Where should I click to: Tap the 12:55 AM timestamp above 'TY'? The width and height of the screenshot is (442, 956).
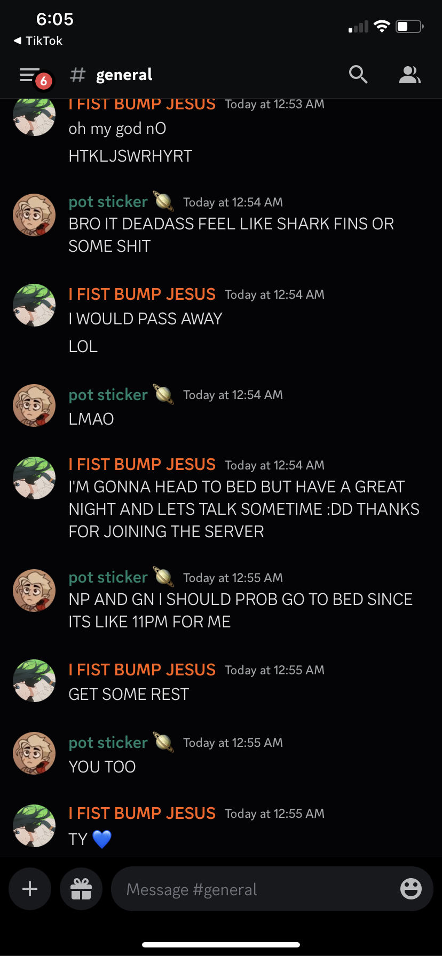pyautogui.click(x=274, y=814)
